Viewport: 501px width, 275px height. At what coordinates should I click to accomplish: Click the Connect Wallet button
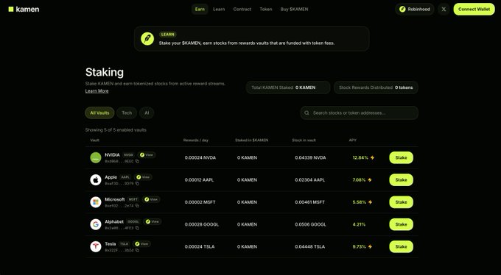coord(474,10)
